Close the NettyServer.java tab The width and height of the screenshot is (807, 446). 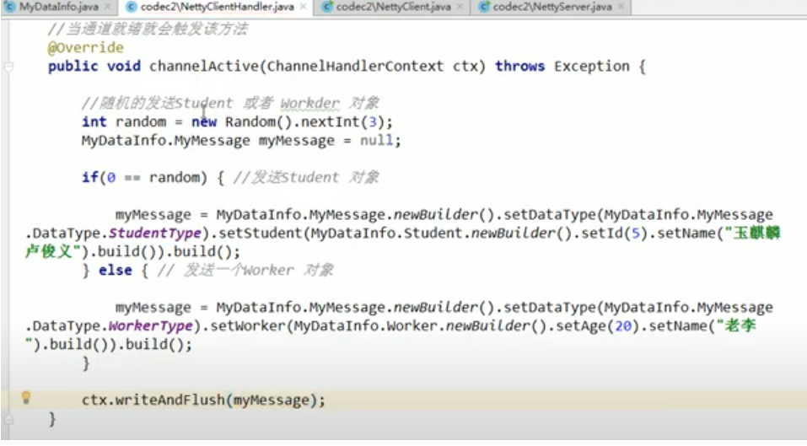[621, 7]
